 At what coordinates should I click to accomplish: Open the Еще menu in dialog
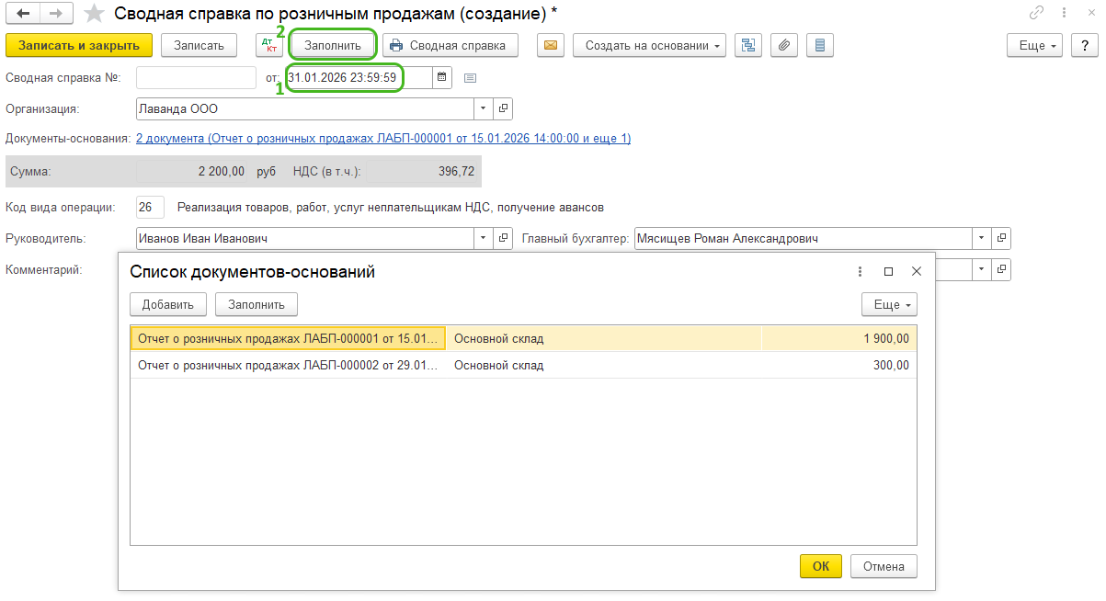click(x=889, y=304)
